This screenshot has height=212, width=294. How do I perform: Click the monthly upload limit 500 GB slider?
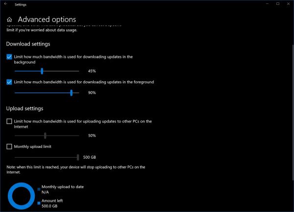pyautogui.click(x=78, y=157)
